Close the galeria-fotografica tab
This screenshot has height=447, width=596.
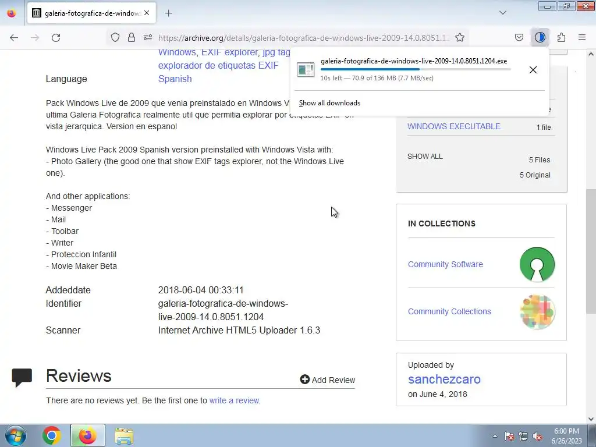tap(147, 13)
